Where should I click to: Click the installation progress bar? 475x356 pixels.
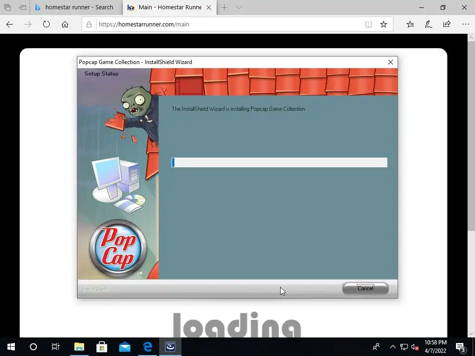(279, 162)
